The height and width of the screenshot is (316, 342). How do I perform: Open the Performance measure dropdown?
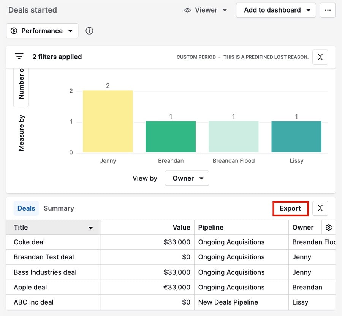click(42, 31)
